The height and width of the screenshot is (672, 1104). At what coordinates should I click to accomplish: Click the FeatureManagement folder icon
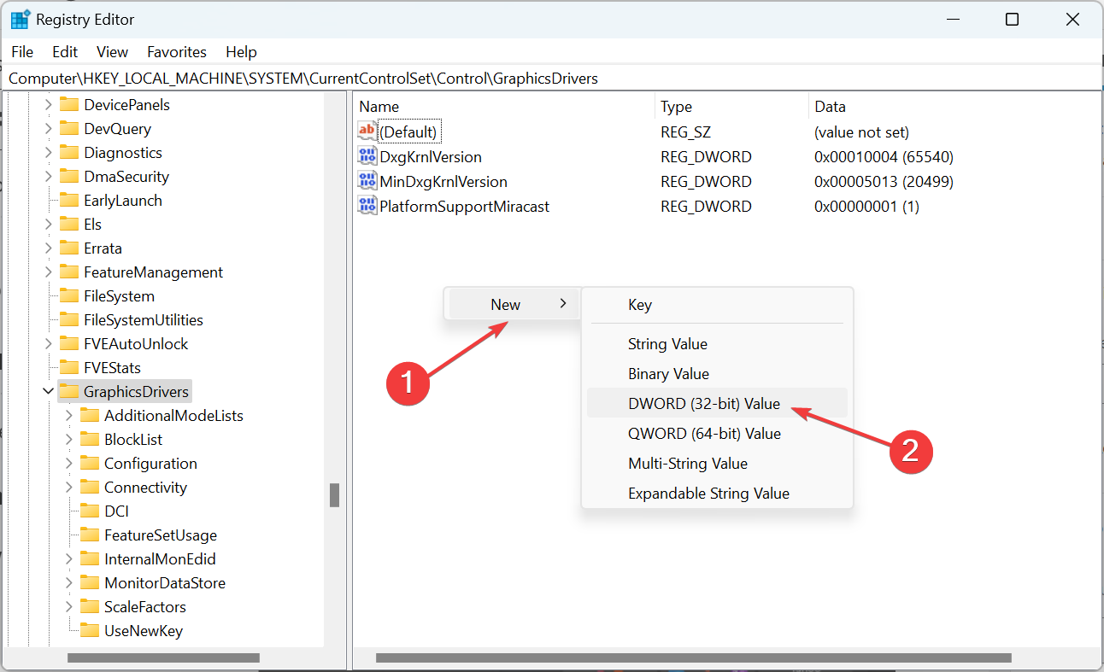[69, 272]
